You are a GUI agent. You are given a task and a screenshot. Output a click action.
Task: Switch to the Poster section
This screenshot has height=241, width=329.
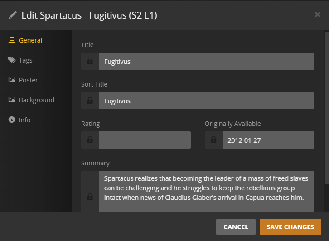[28, 80]
